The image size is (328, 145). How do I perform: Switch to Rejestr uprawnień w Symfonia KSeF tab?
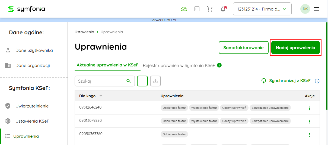pos(179,65)
